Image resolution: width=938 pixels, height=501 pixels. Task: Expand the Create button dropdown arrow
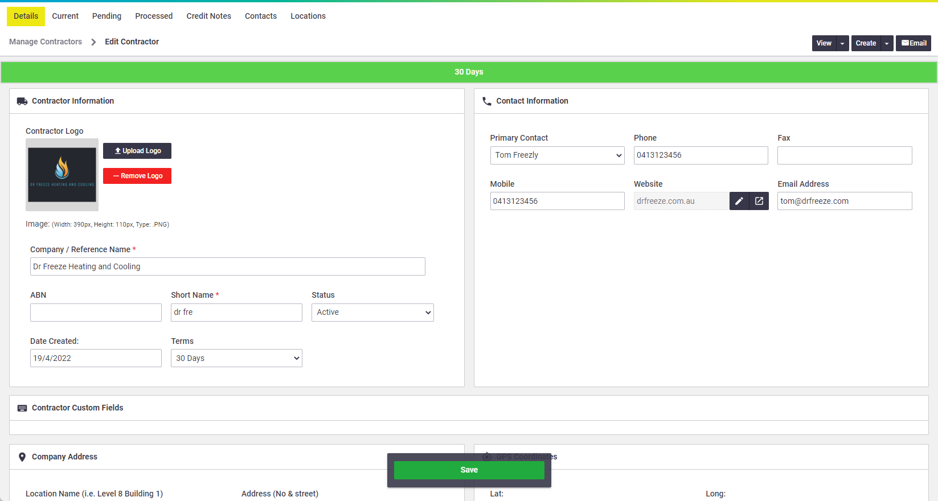(887, 43)
